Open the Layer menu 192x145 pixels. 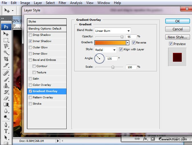tap(38, 3)
